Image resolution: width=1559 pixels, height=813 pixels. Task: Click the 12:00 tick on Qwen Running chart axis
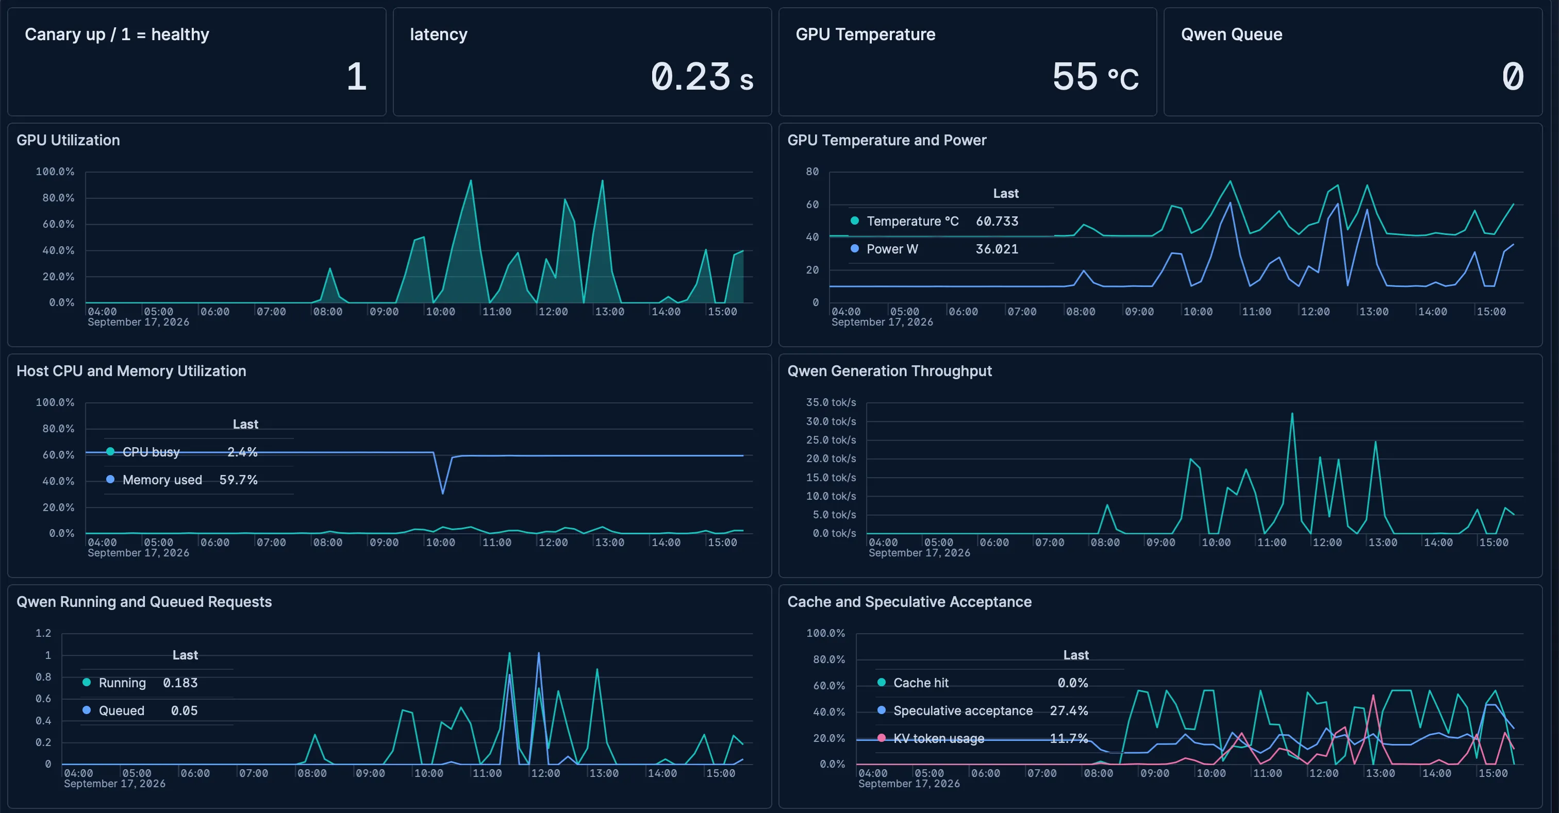pyautogui.click(x=545, y=773)
